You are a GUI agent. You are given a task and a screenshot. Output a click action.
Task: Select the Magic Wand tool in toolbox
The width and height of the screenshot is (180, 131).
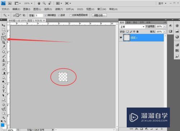4,38
